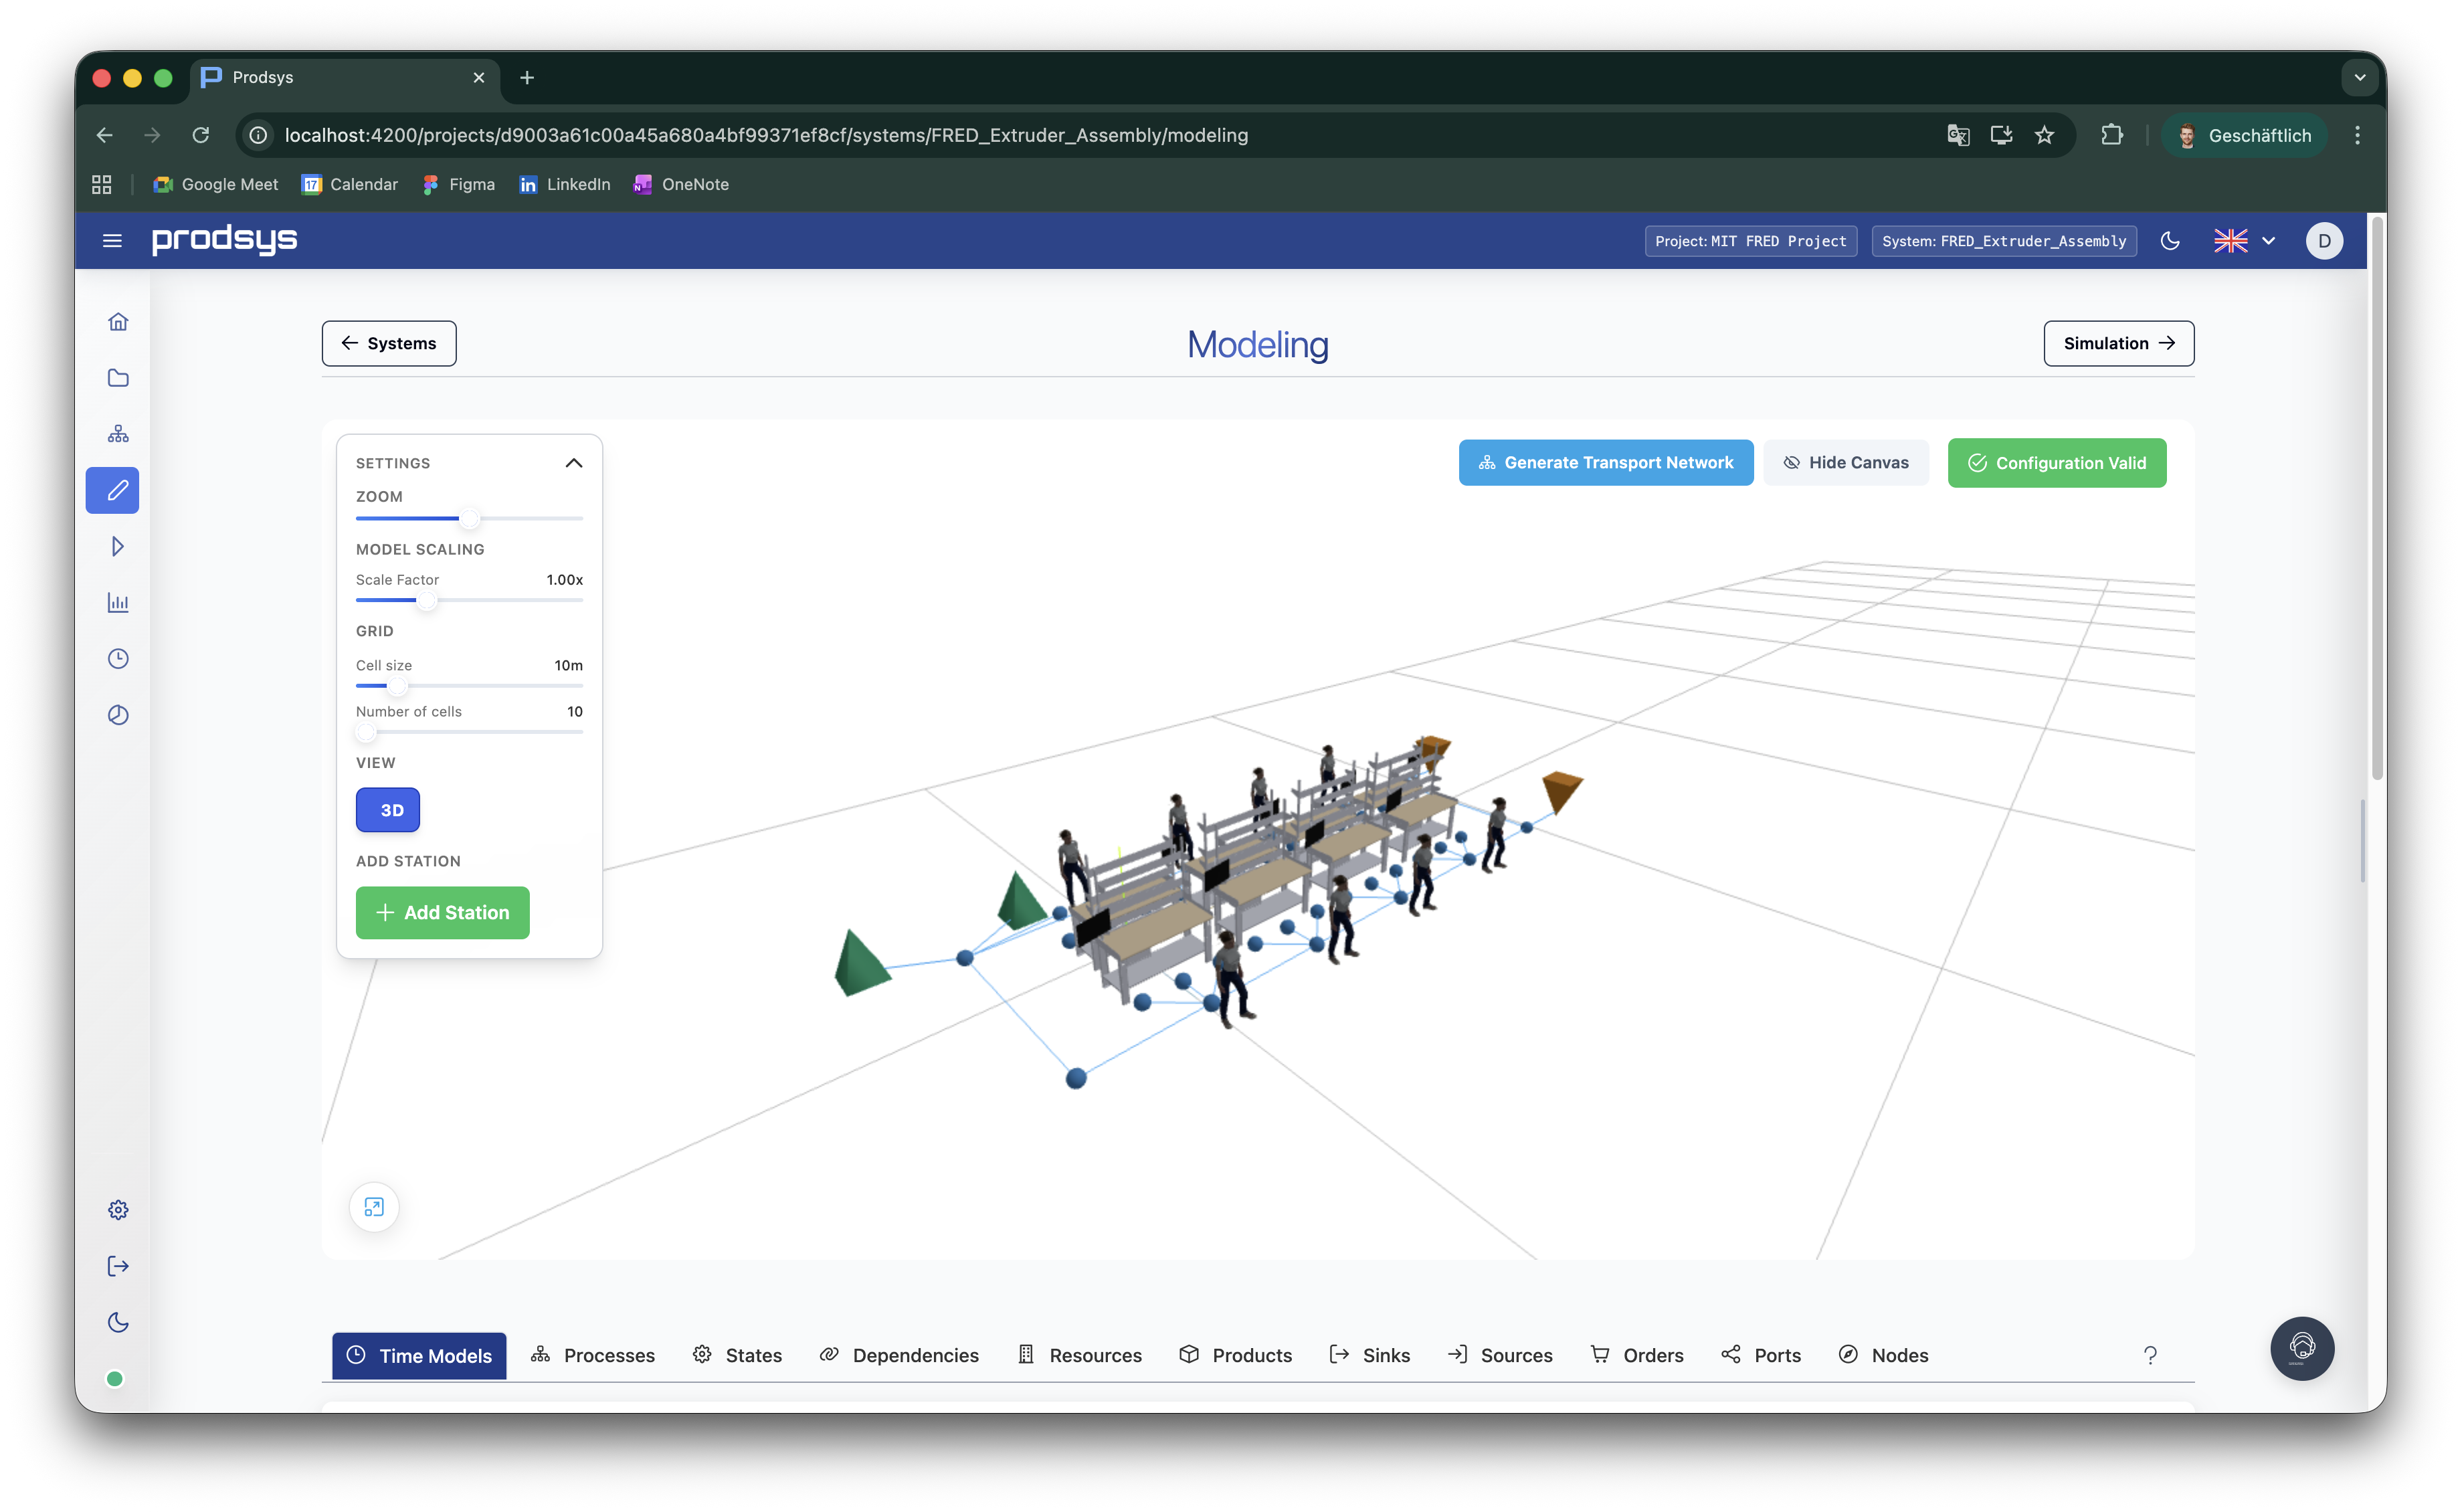This screenshot has height=1512, width=2462.
Task: Open the settings gear in the sidebar
Action: click(x=117, y=1209)
